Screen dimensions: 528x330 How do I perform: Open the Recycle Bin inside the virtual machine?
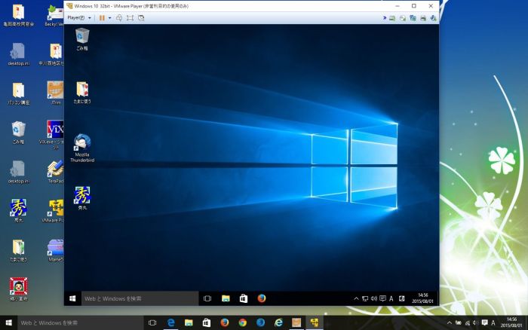coord(81,38)
